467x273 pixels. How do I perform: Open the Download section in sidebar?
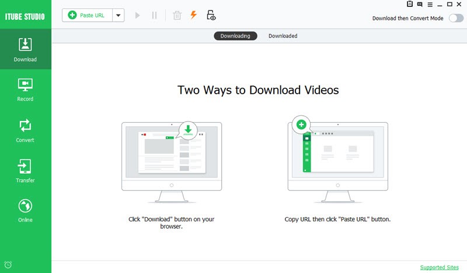(25, 50)
